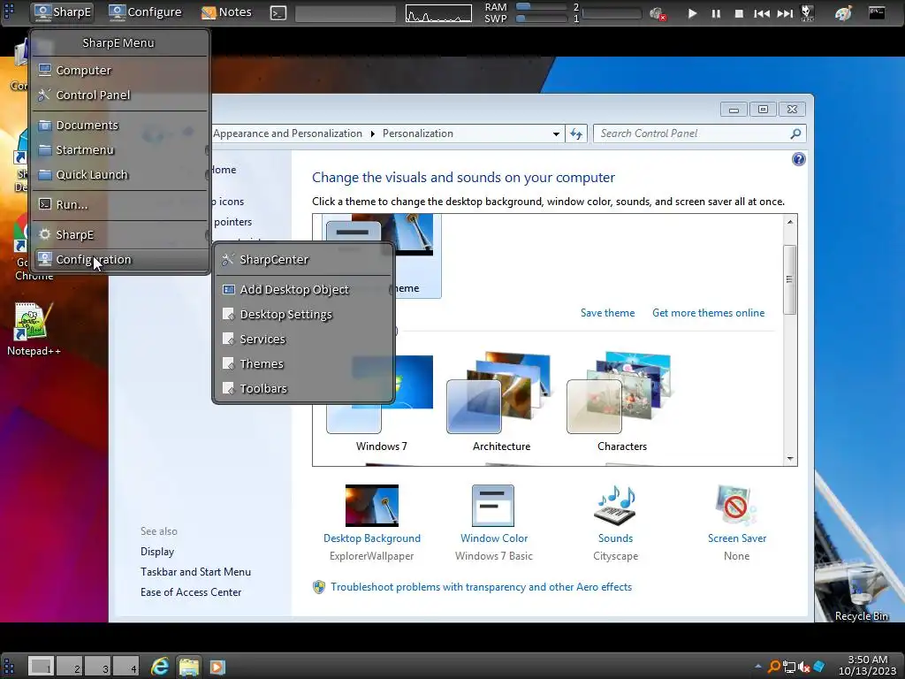This screenshot has height=679, width=905.
Task: Click Save theme link
Action: (607, 313)
